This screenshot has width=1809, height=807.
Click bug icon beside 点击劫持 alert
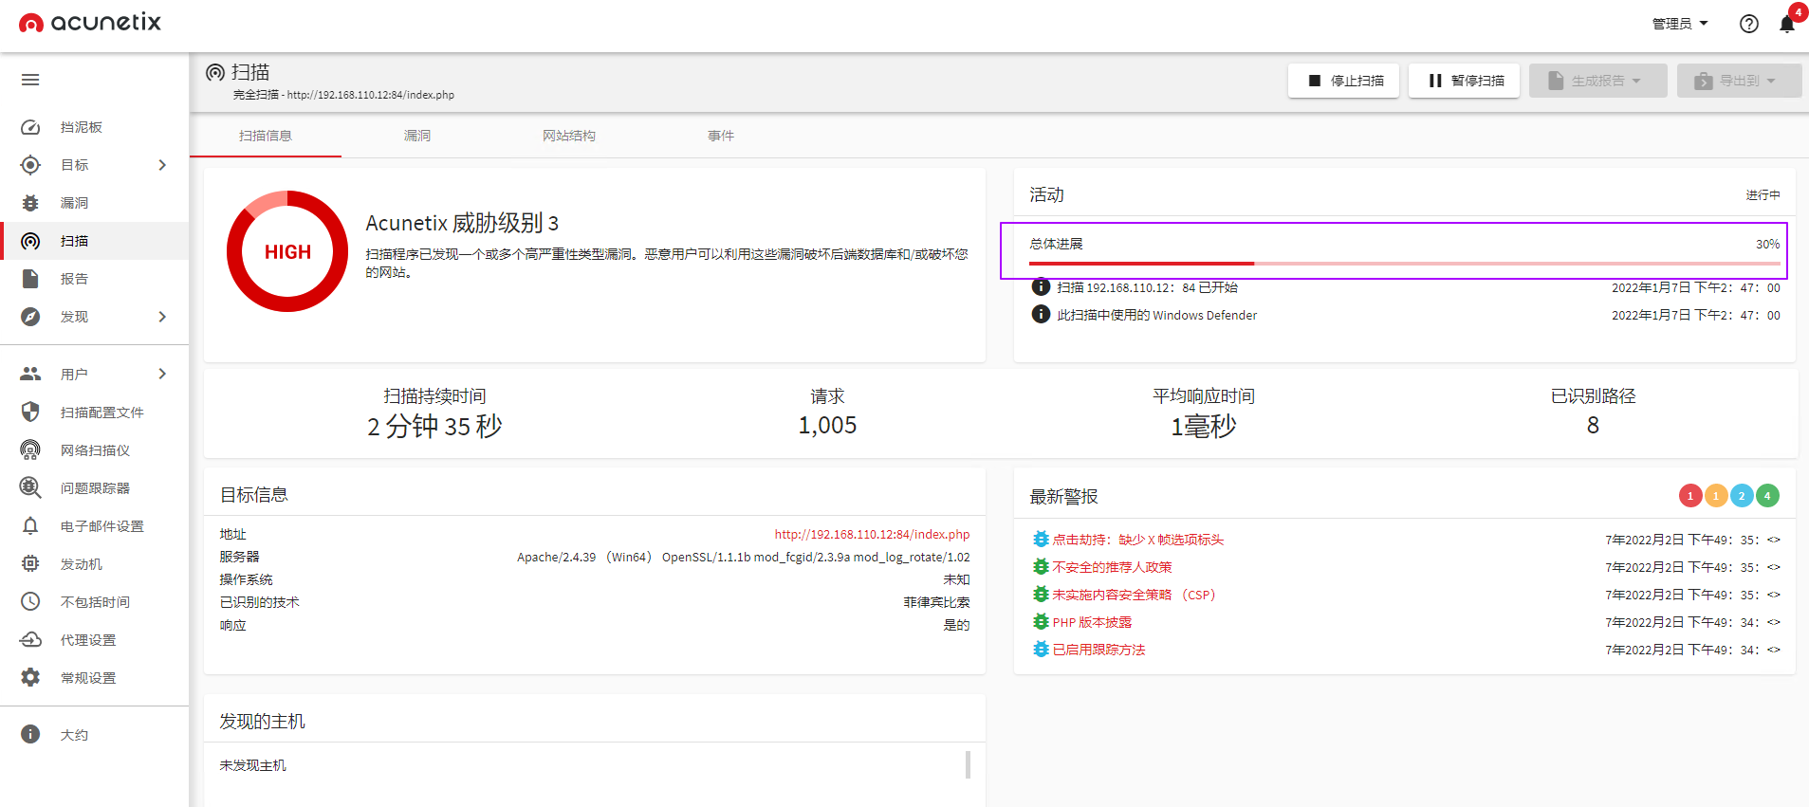point(1041,539)
